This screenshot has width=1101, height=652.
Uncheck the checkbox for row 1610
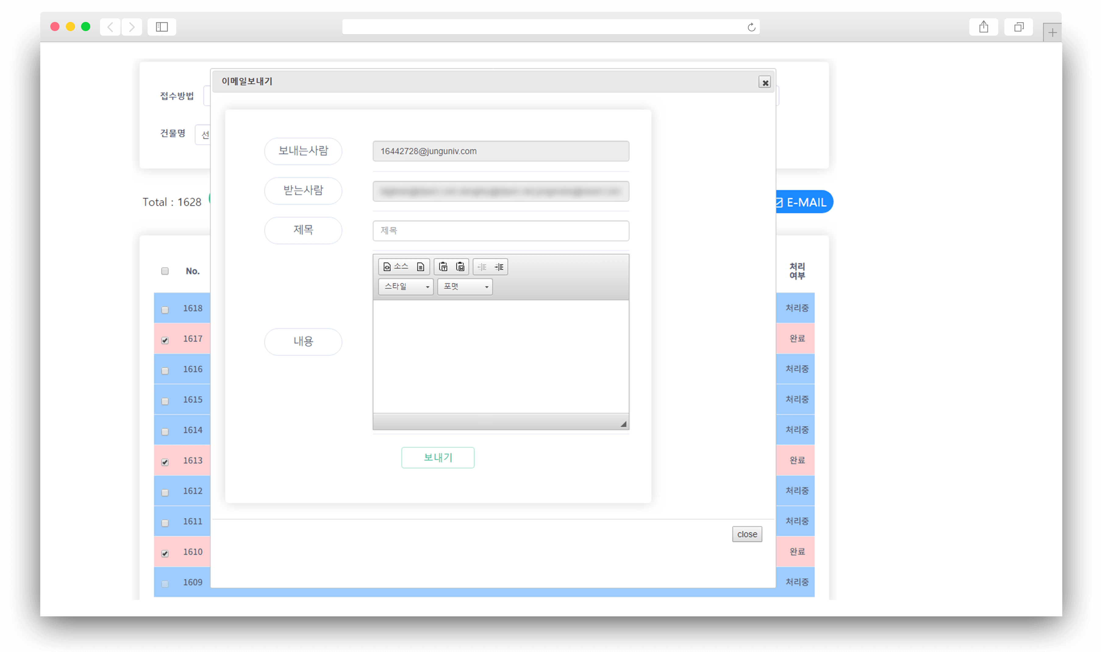[x=165, y=553]
